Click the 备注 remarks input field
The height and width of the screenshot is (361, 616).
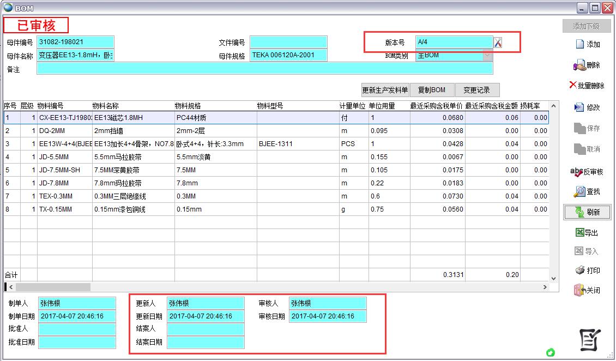(264, 69)
